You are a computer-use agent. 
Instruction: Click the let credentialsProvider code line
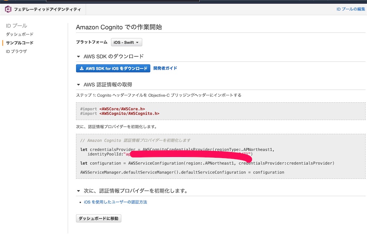(177, 150)
